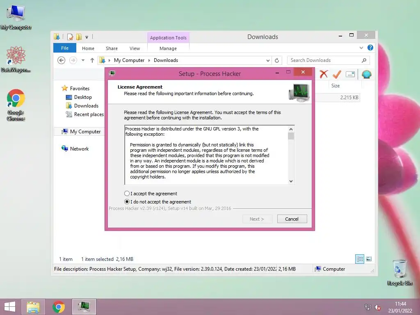
Task: Open the Windows Start button
Action: 10,307
